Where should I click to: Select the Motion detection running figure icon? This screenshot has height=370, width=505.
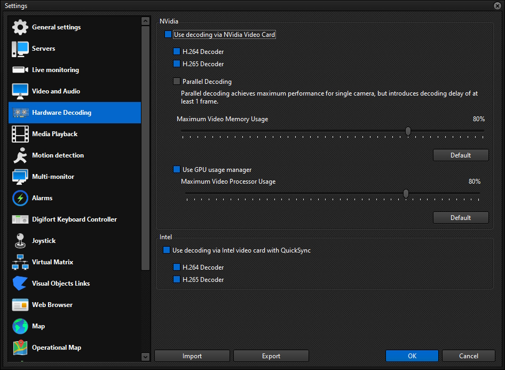point(20,155)
